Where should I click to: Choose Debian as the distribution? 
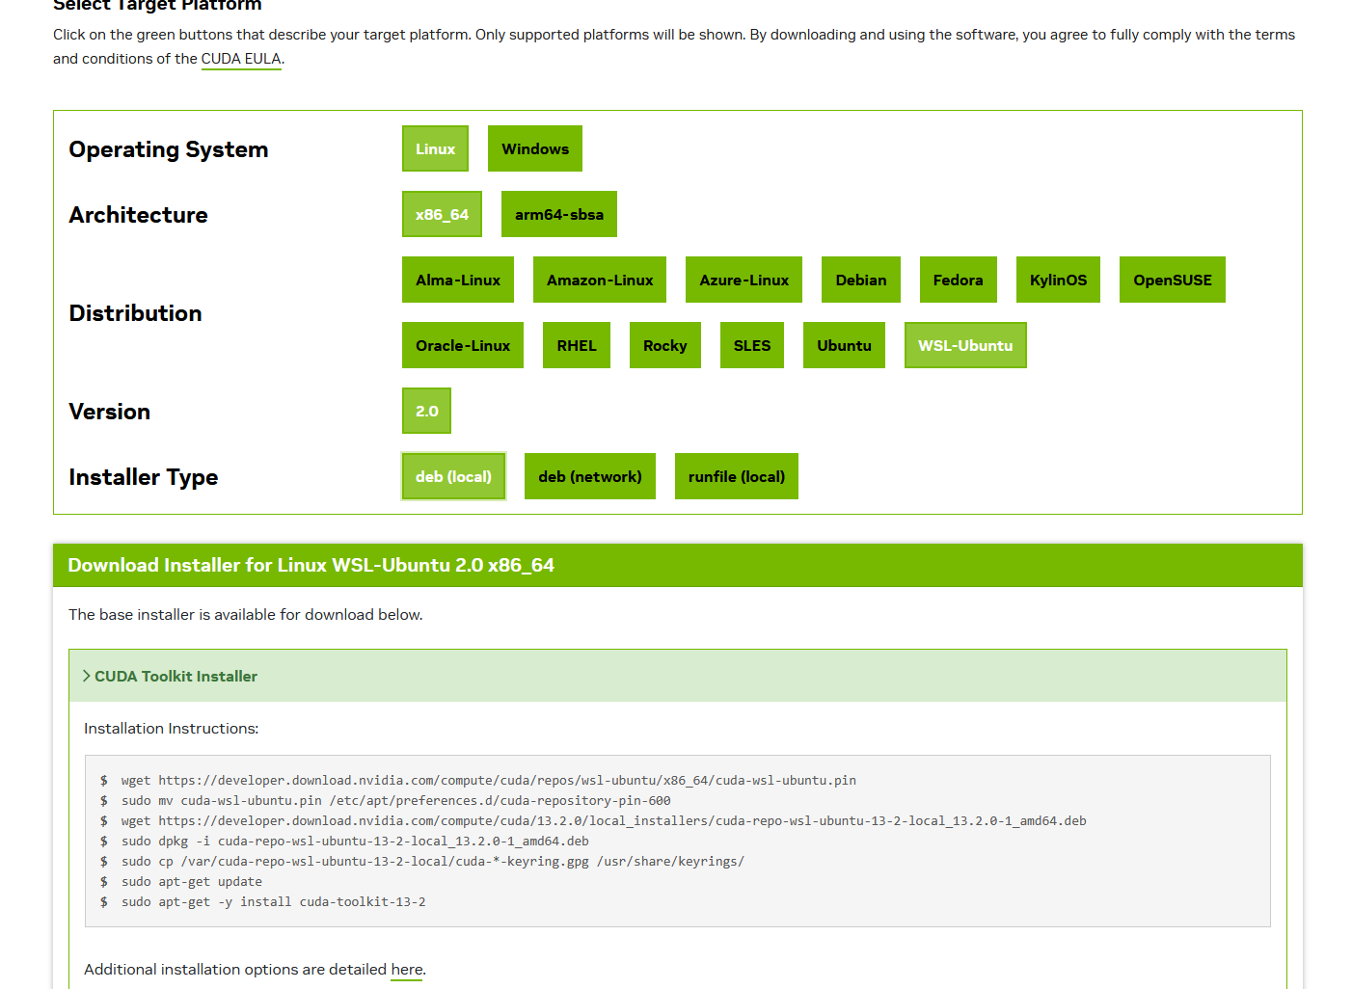tap(860, 280)
